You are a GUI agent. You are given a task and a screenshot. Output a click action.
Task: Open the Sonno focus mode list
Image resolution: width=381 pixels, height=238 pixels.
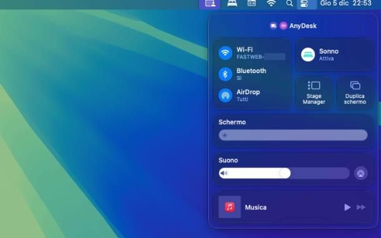[329, 51]
